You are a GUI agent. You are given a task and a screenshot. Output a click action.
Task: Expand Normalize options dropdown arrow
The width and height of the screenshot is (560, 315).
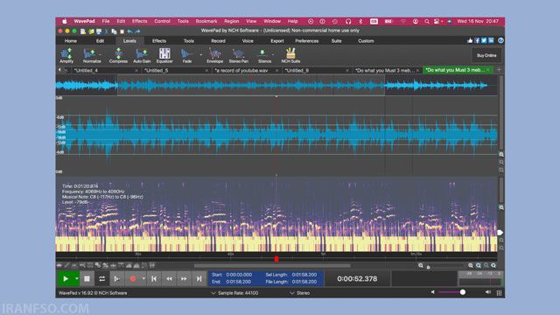coord(100,54)
